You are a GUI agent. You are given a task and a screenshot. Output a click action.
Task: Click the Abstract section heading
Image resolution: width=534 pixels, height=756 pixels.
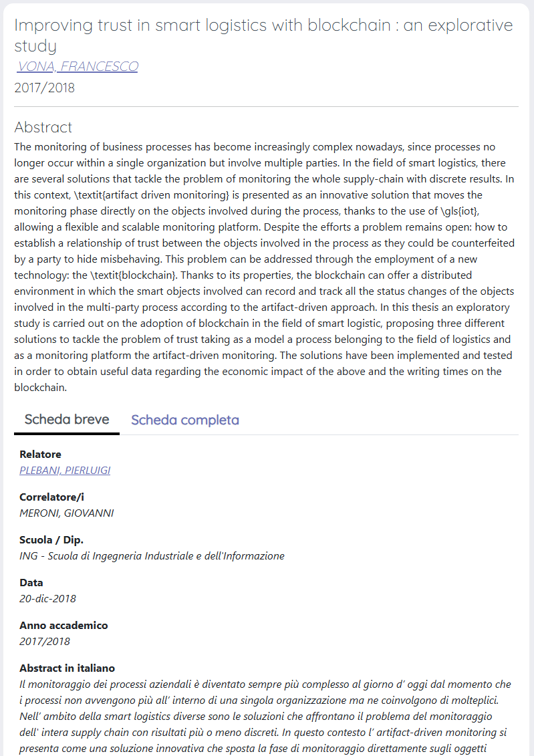43,127
